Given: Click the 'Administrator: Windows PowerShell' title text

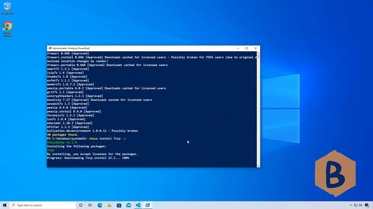Looking at the screenshot, I should pos(71,48).
